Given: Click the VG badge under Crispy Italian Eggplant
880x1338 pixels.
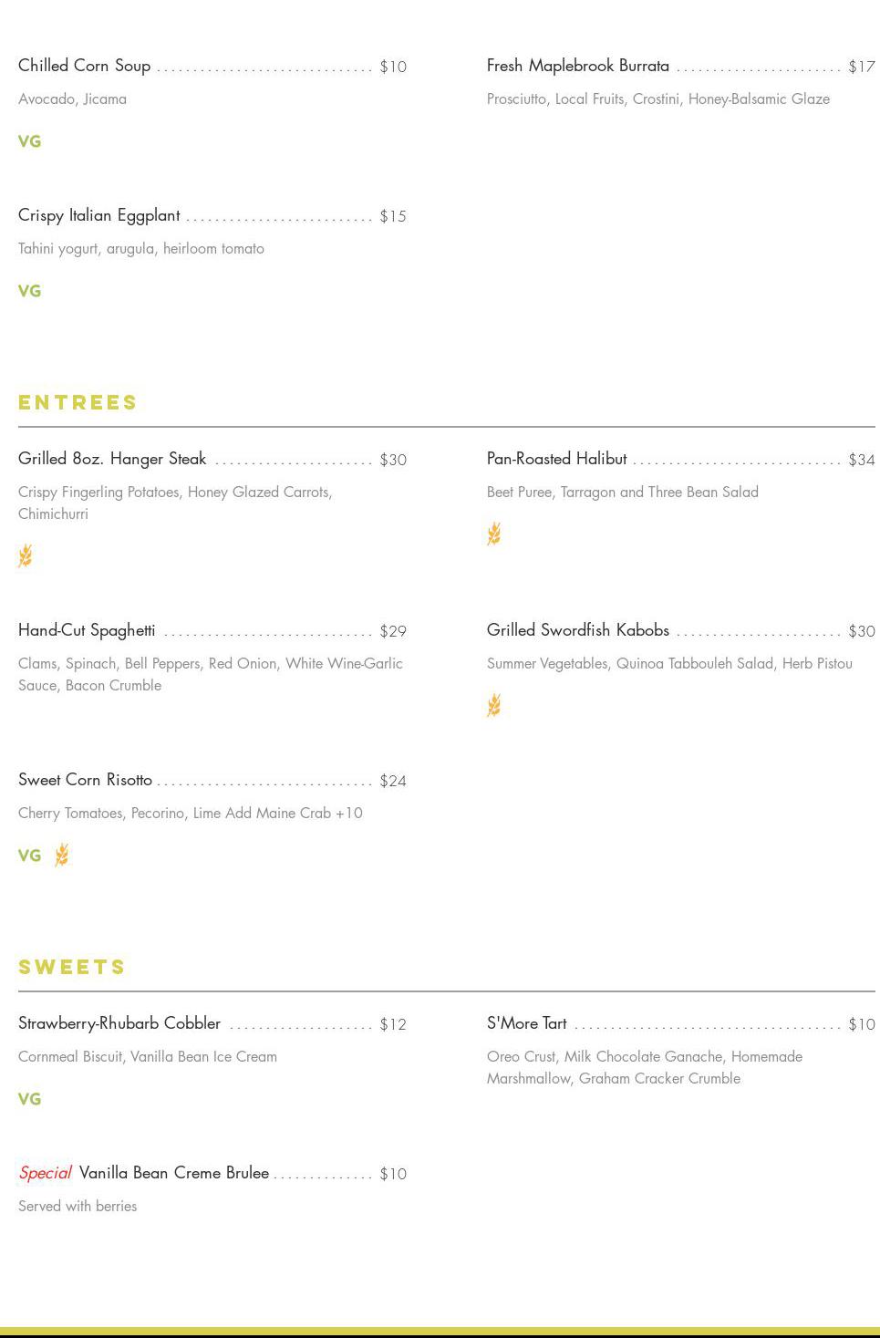Looking at the screenshot, I should pos(30,291).
